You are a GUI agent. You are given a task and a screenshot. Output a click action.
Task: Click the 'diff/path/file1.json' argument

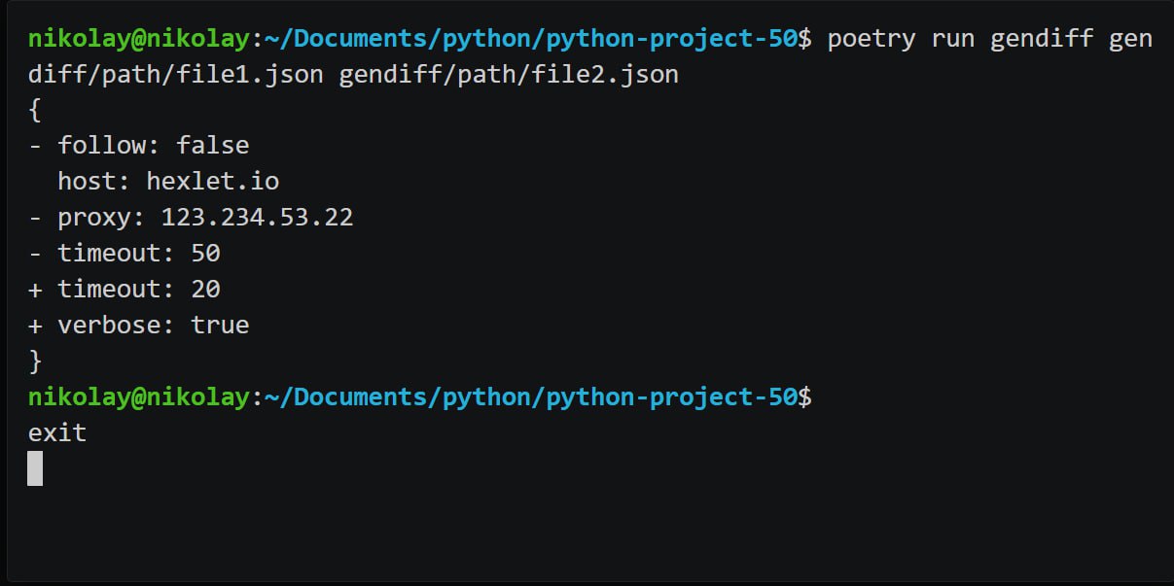(176, 75)
